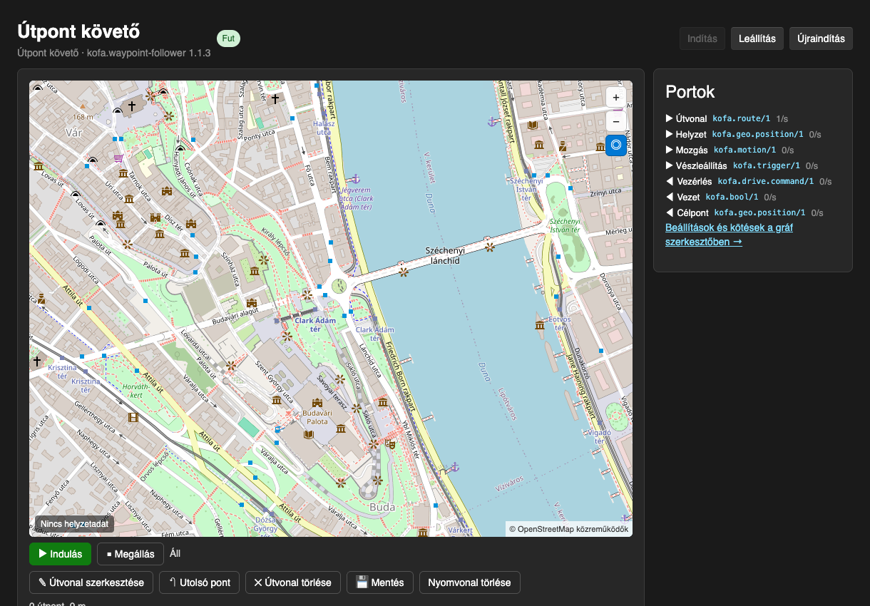Viewport: 870px width, 606px height.
Task: Zoom out the map with minus button
Action: 616,121
